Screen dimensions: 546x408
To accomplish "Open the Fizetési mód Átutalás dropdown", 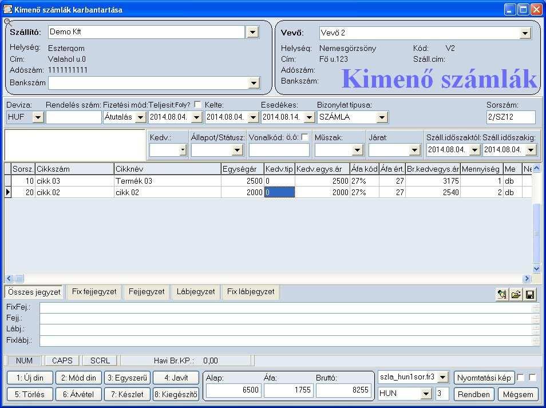I will 140,117.
